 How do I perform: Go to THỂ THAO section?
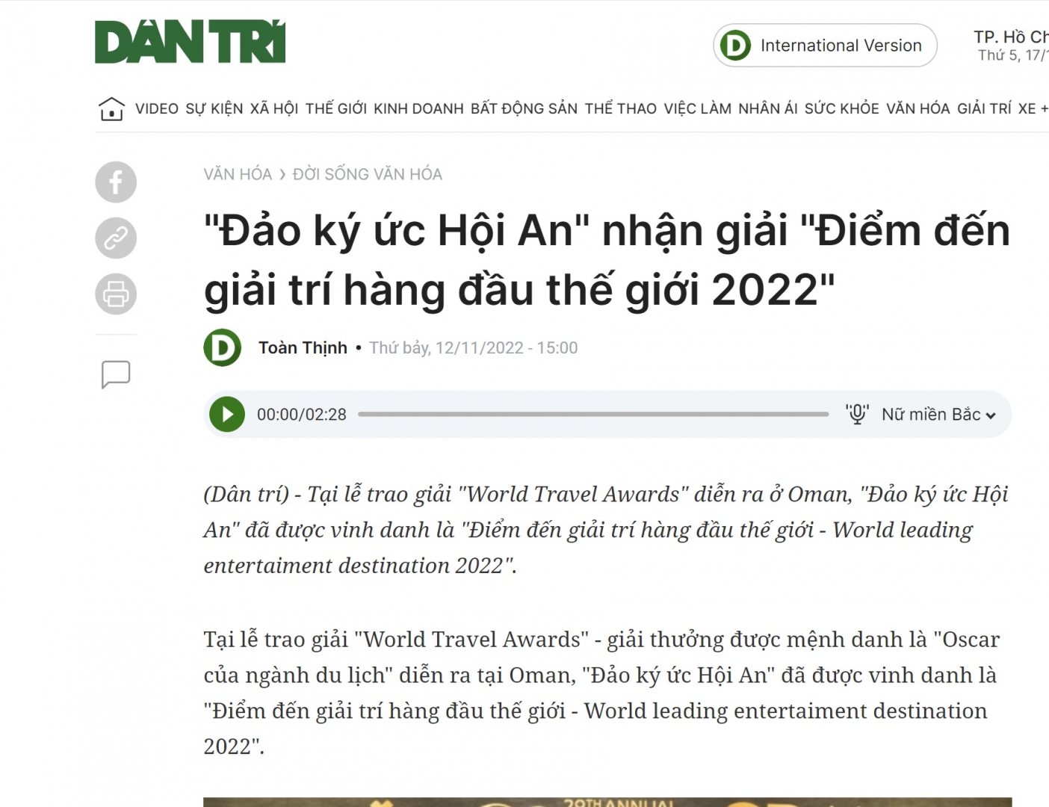[x=621, y=109]
